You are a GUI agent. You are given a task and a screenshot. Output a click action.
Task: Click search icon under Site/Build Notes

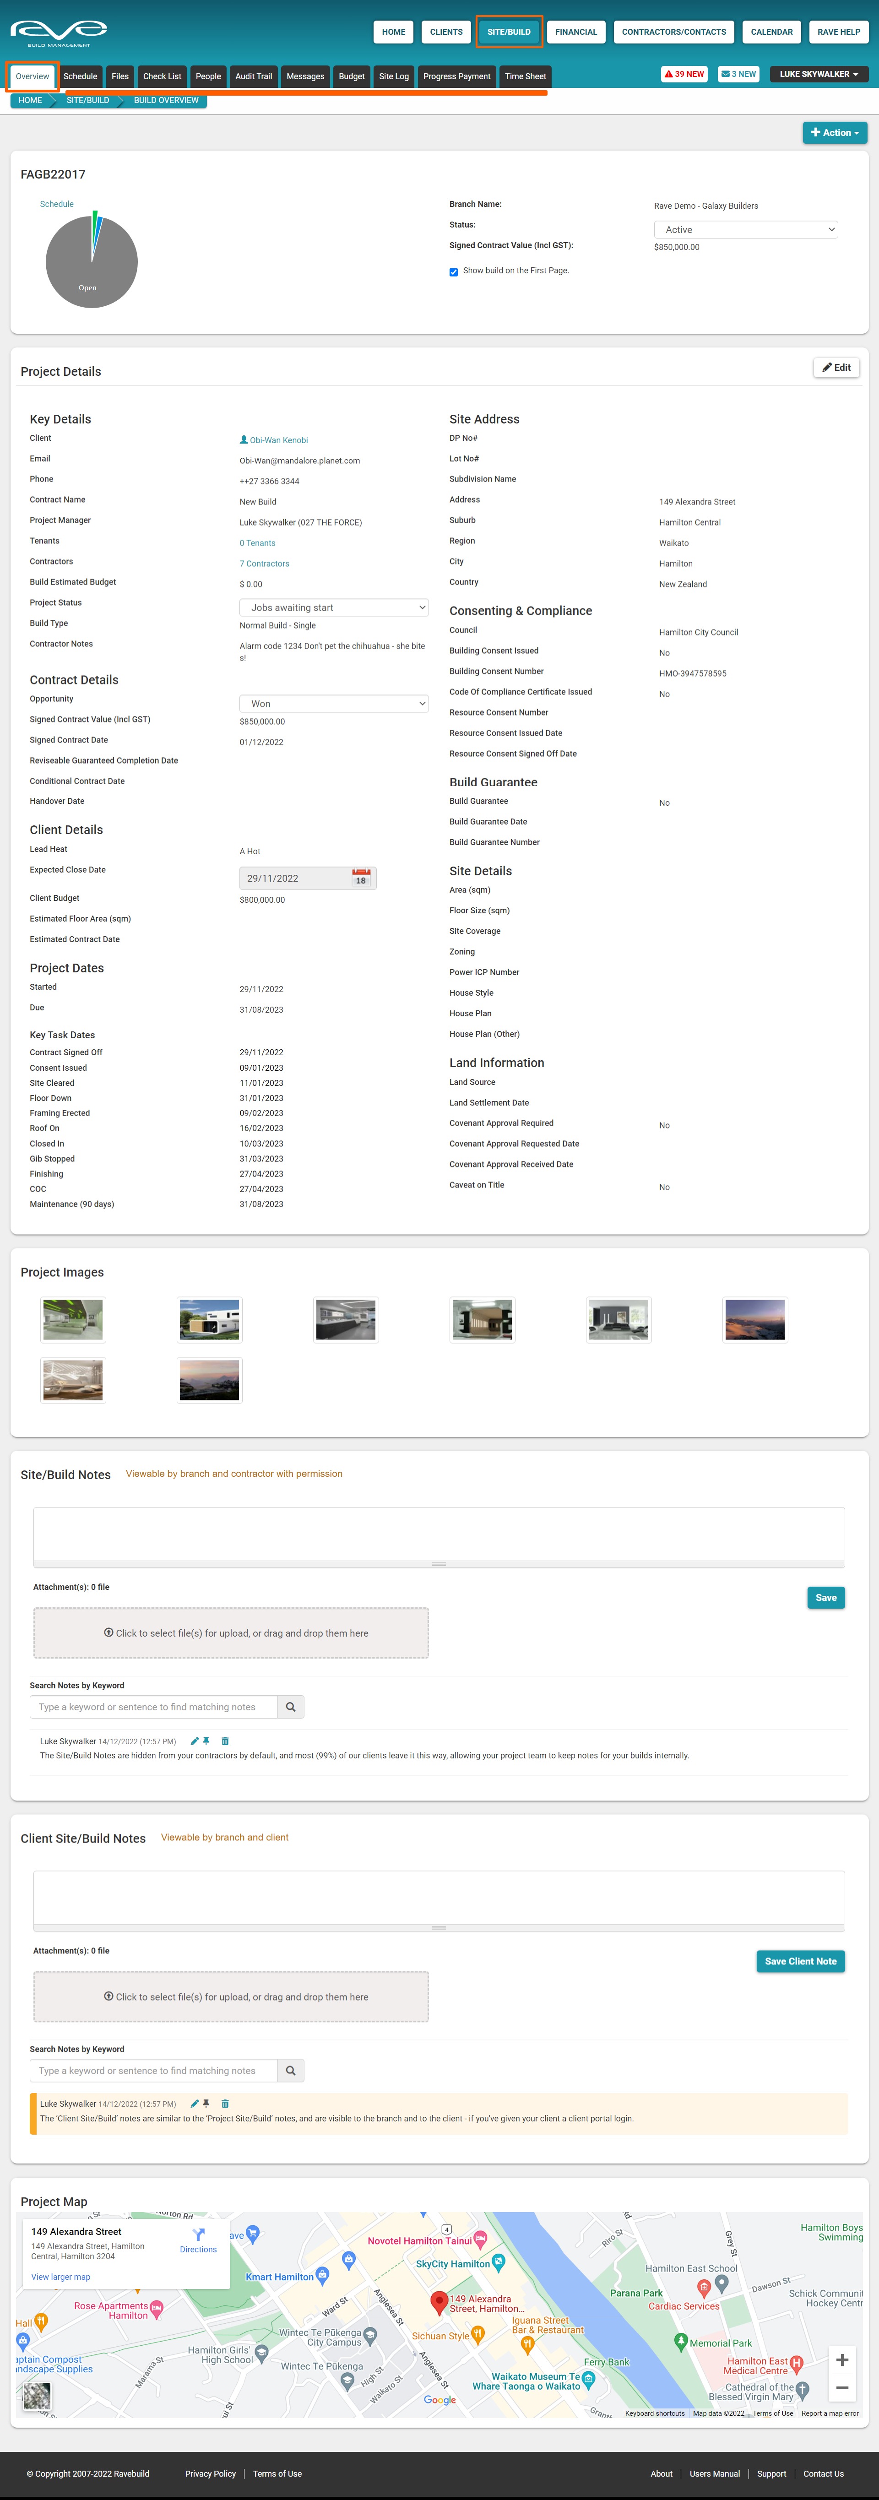(290, 1707)
